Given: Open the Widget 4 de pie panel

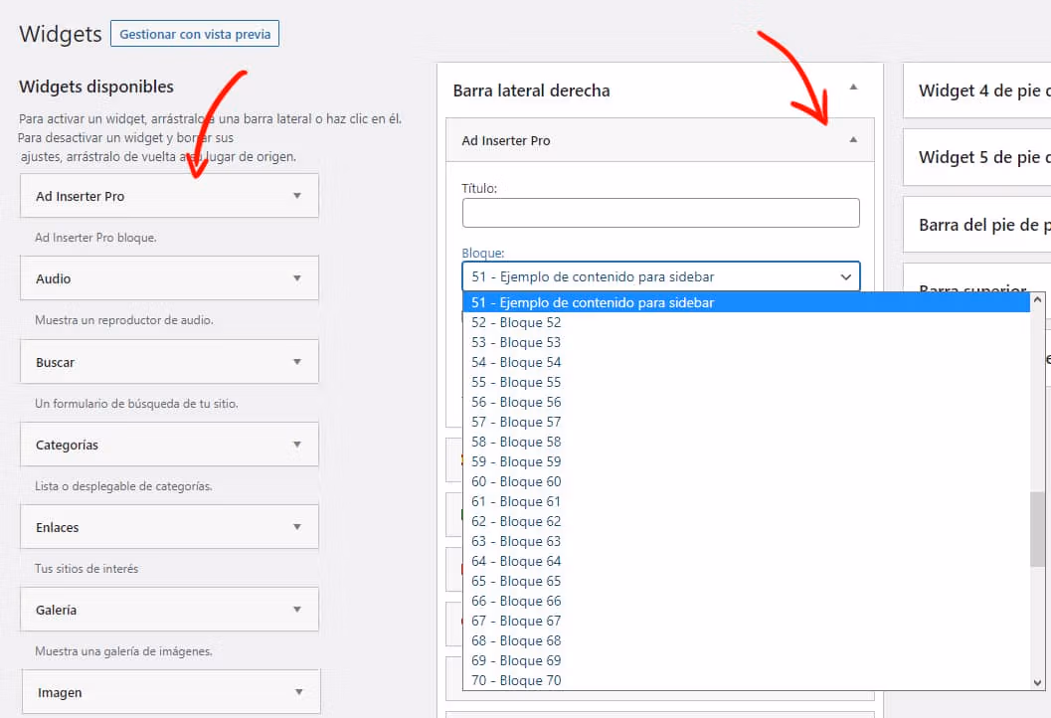Looking at the screenshot, I should [977, 90].
